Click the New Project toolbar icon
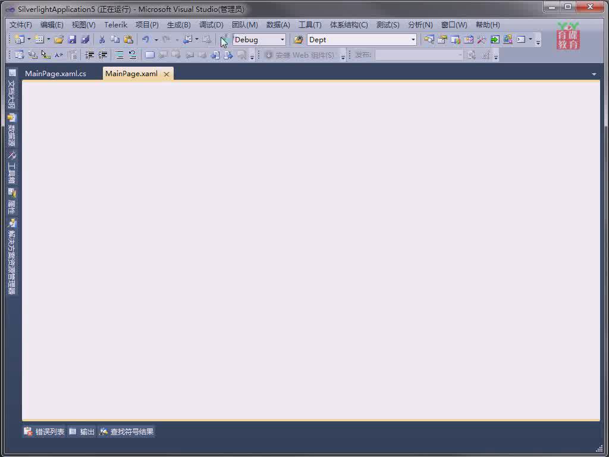 coord(19,39)
